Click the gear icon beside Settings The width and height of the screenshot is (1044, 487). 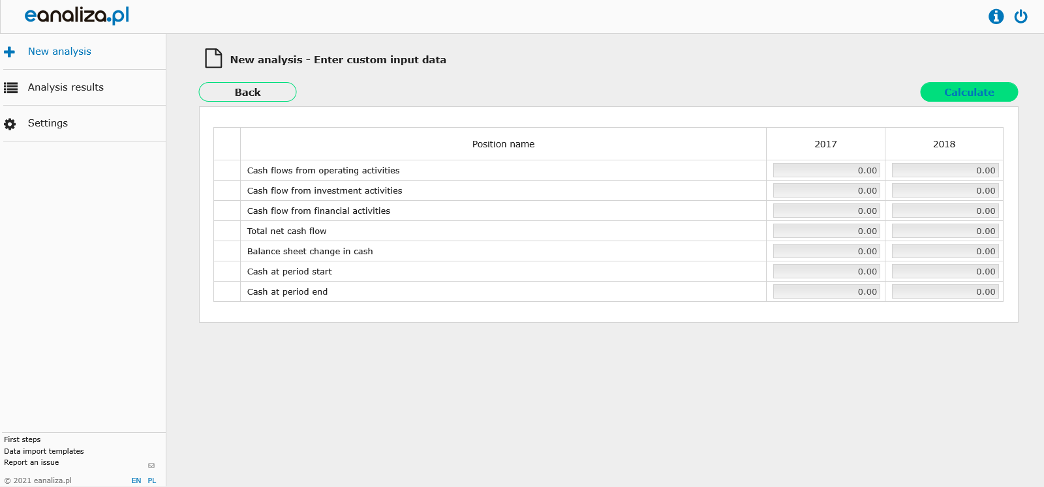tap(10, 124)
